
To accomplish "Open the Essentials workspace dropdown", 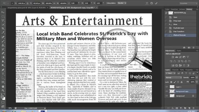I will point(188,3).
